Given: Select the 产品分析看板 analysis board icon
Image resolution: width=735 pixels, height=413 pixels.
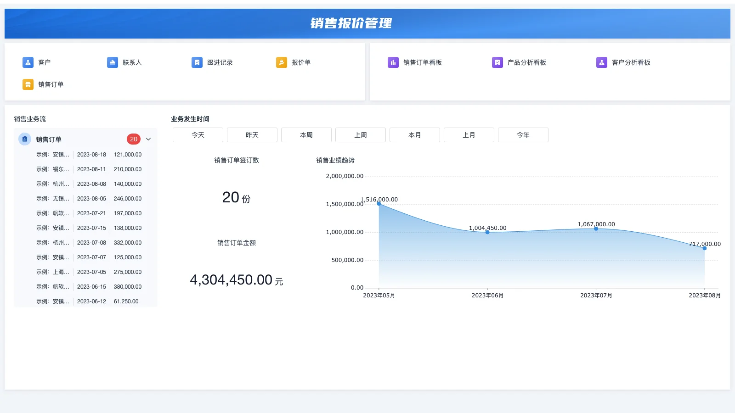Looking at the screenshot, I should pyautogui.click(x=498, y=62).
